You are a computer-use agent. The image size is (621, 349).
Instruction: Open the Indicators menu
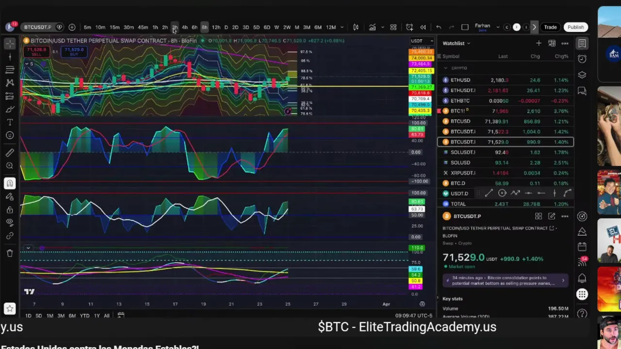(x=372, y=27)
